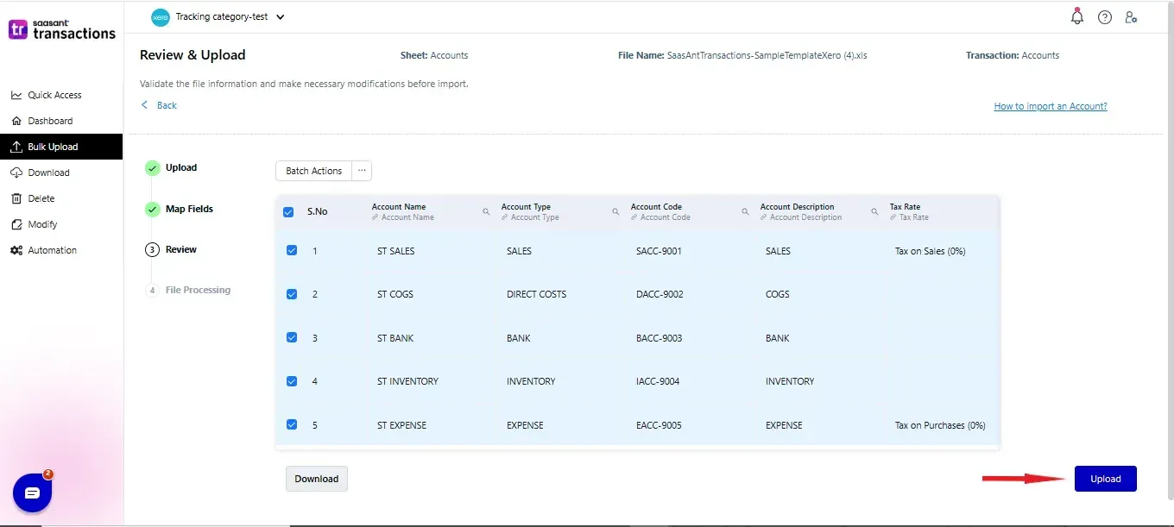Open the chat support bubble

[33, 492]
